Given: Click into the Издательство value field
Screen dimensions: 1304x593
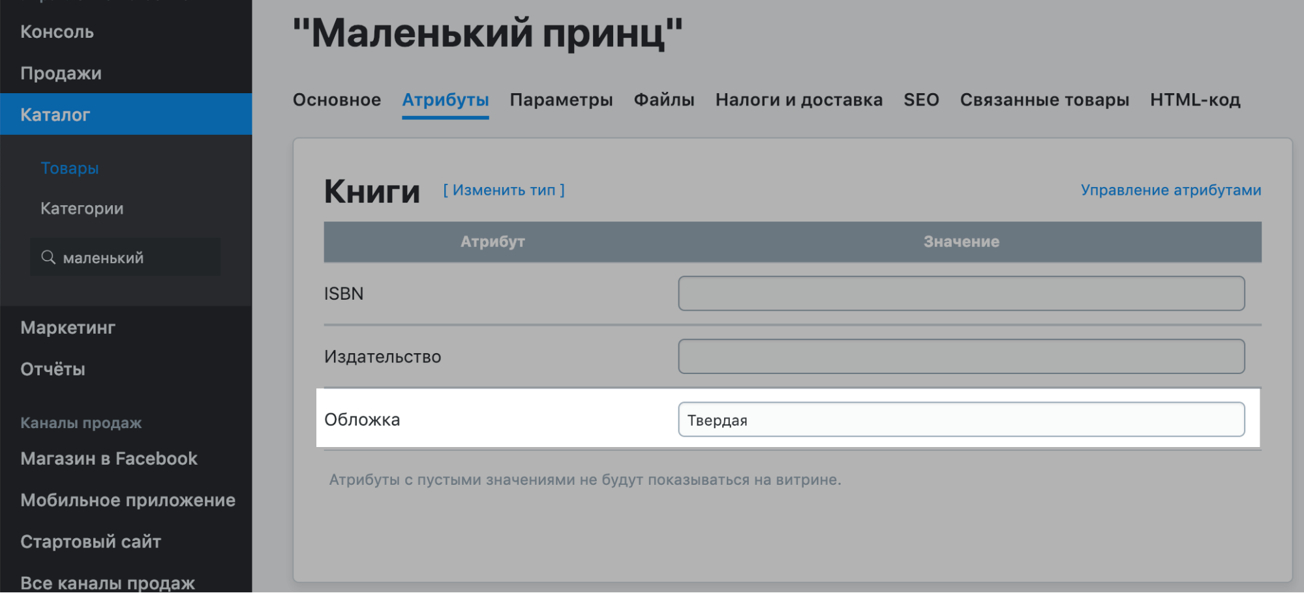Looking at the screenshot, I should coord(961,356).
